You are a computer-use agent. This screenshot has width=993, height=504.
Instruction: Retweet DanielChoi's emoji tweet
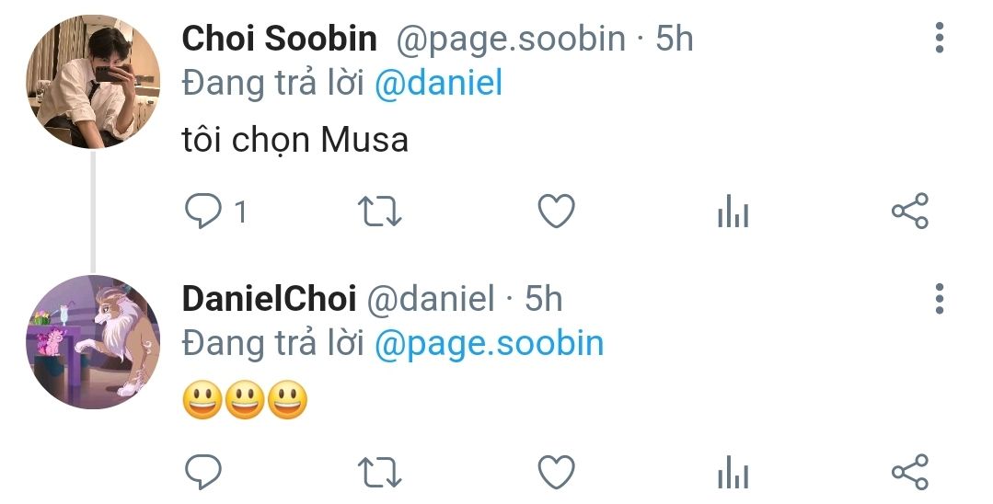click(378, 473)
